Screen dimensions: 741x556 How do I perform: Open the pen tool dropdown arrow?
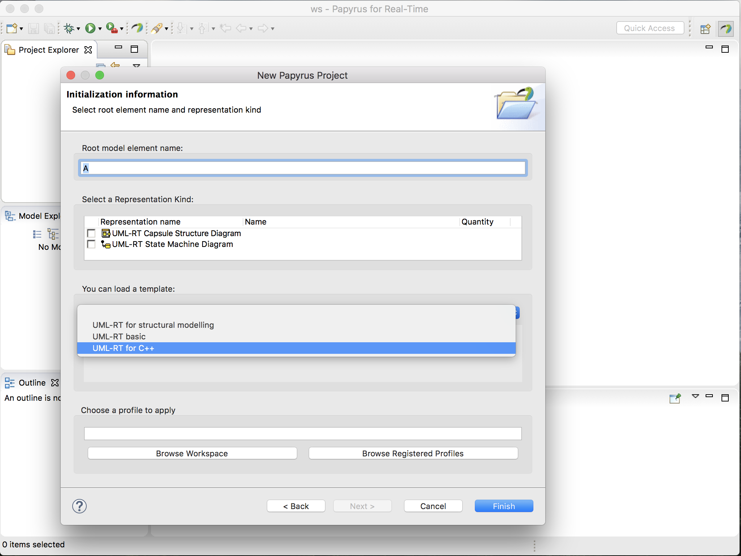point(166,29)
